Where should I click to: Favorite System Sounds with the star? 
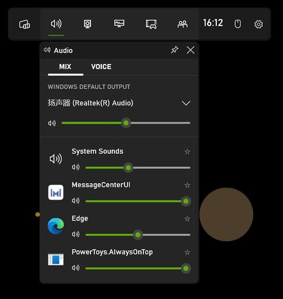tap(187, 152)
